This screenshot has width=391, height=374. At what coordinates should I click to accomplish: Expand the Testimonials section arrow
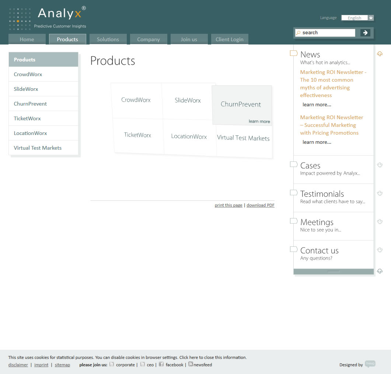pyautogui.click(x=380, y=193)
